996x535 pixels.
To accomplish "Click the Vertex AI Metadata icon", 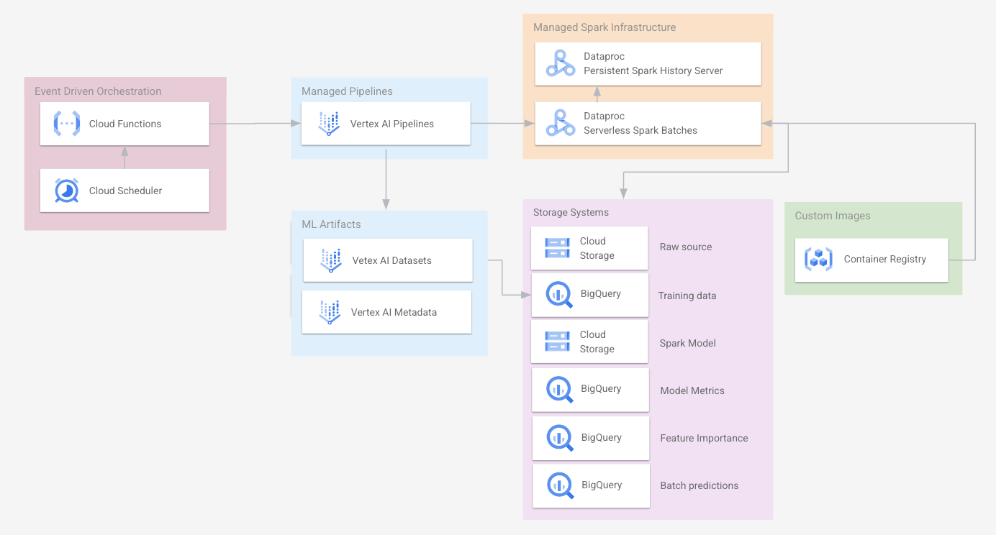I will 330,312.
